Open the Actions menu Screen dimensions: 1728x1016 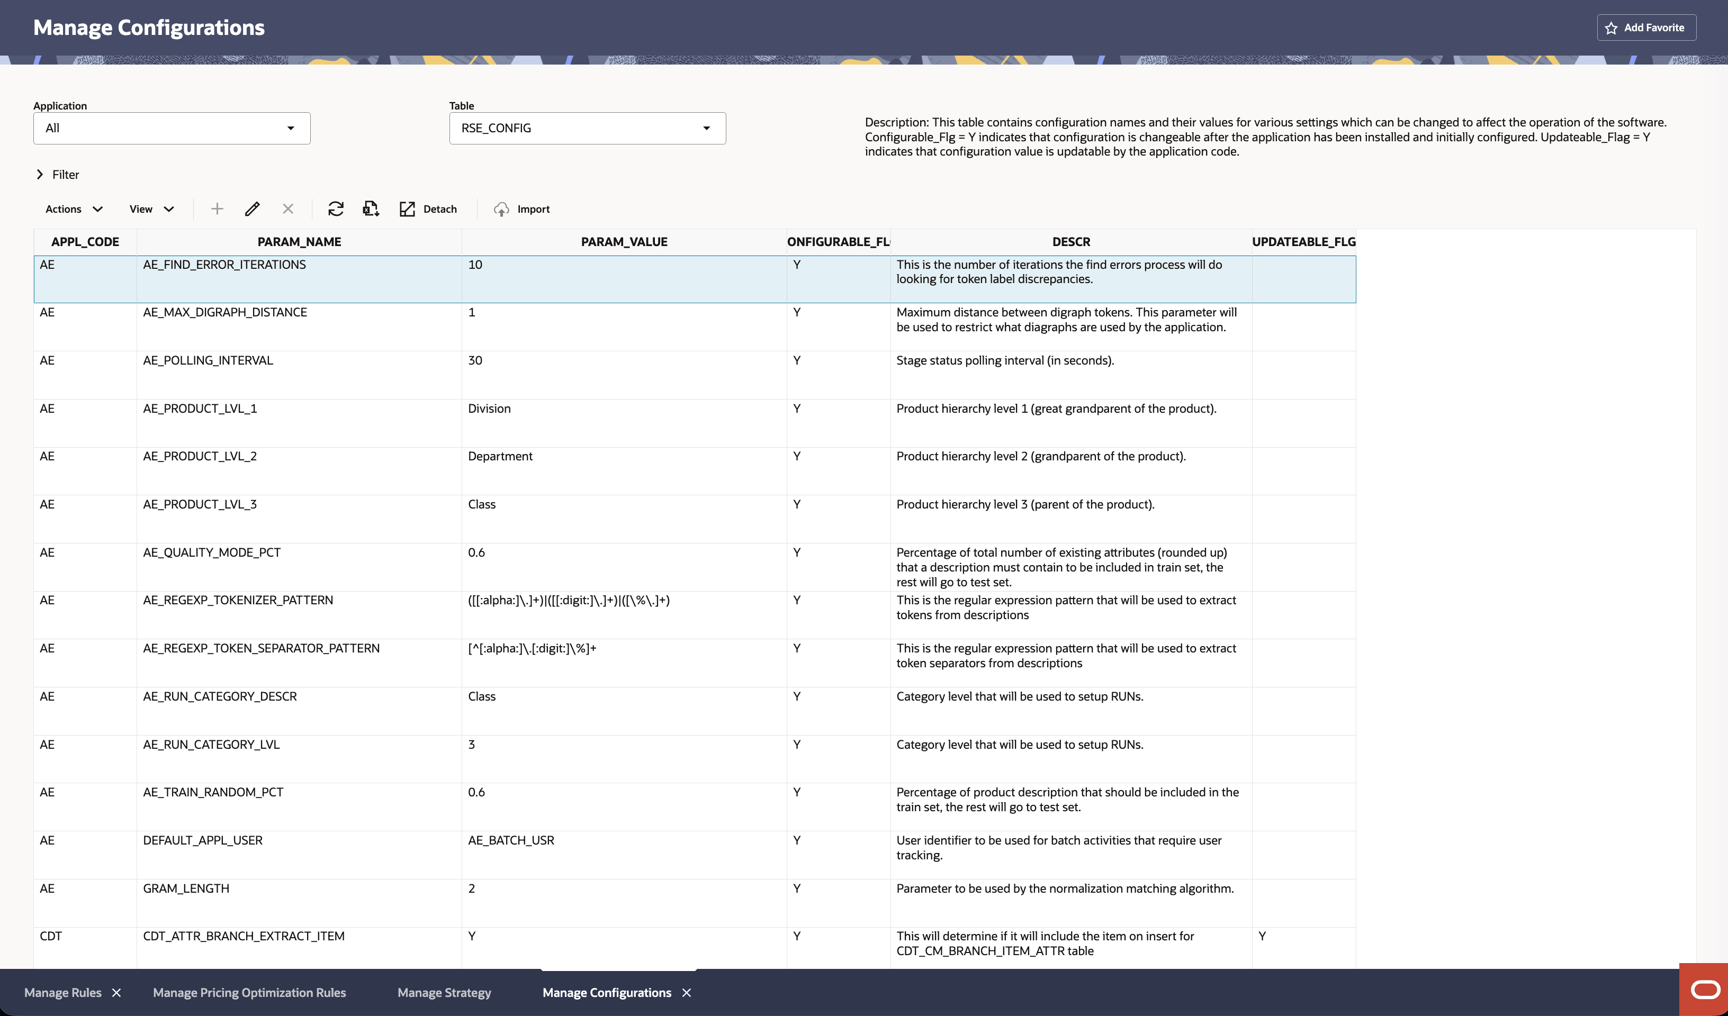(x=74, y=209)
